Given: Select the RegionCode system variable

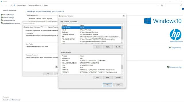Looking at the screenshot, I should coord(91,58).
